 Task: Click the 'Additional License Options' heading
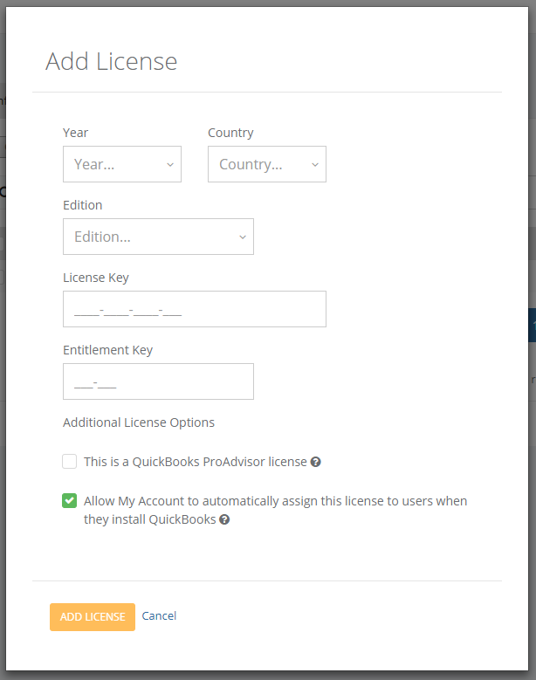pos(139,422)
